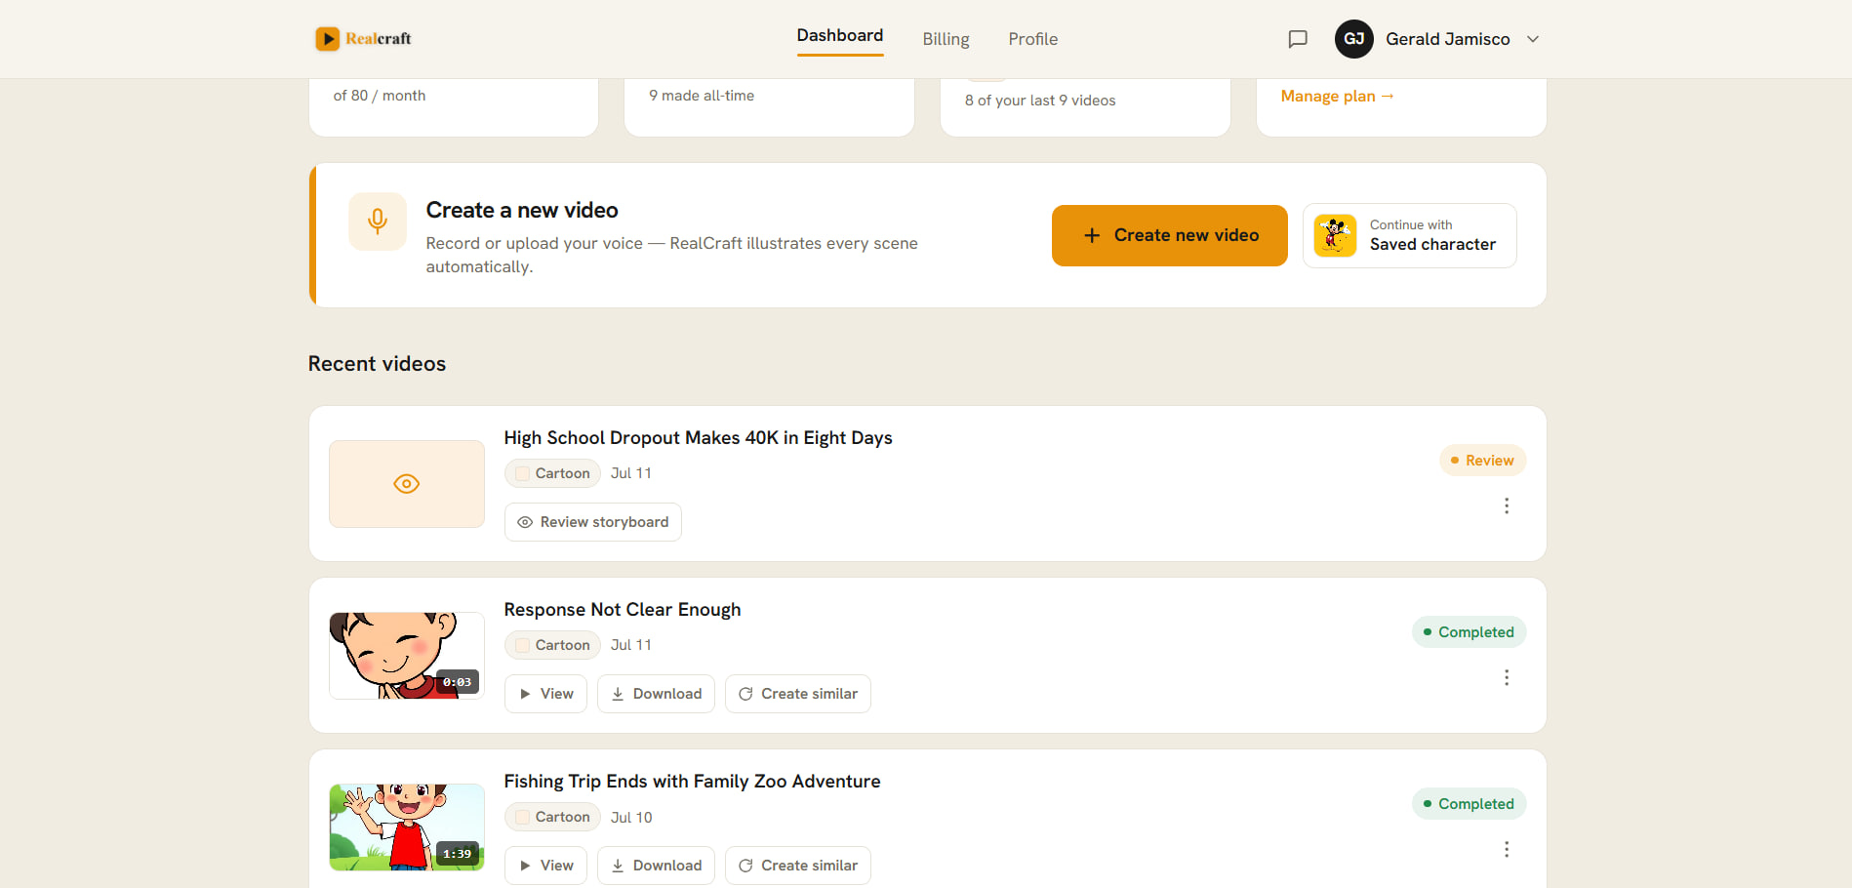
Task: Click the Review status badge
Action: pyautogui.click(x=1483, y=461)
